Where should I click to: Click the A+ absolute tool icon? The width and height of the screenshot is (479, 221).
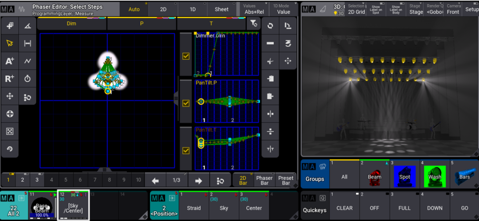click(x=10, y=61)
